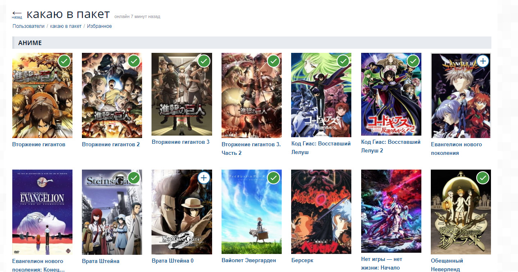
Task: Open the Берсерк title link
Action: pos(302,261)
